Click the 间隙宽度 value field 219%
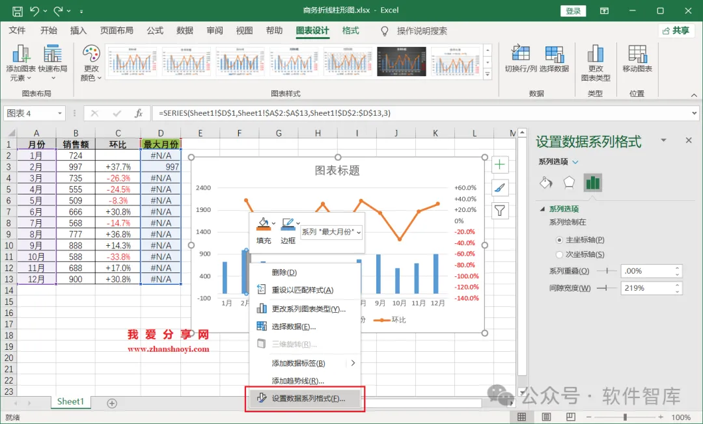 pyautogui.click(x=648, y=288)
